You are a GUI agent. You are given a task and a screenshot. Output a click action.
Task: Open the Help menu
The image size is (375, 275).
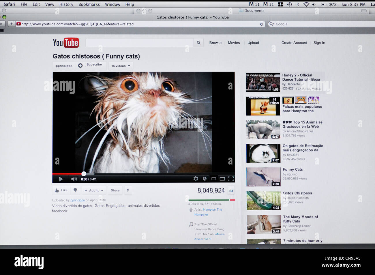tap(130, 4)
